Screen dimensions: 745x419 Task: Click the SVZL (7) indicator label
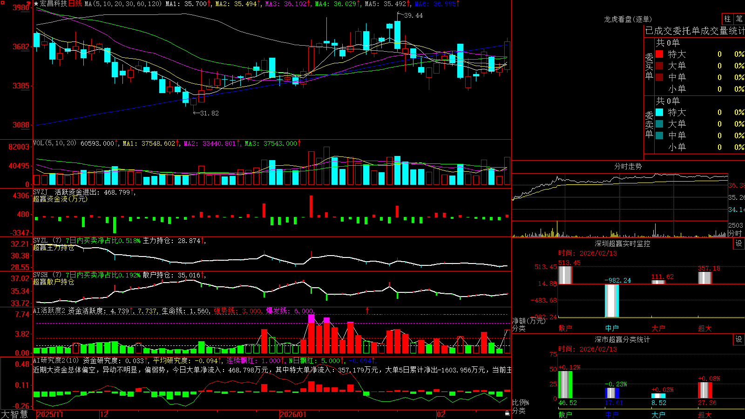47,241
